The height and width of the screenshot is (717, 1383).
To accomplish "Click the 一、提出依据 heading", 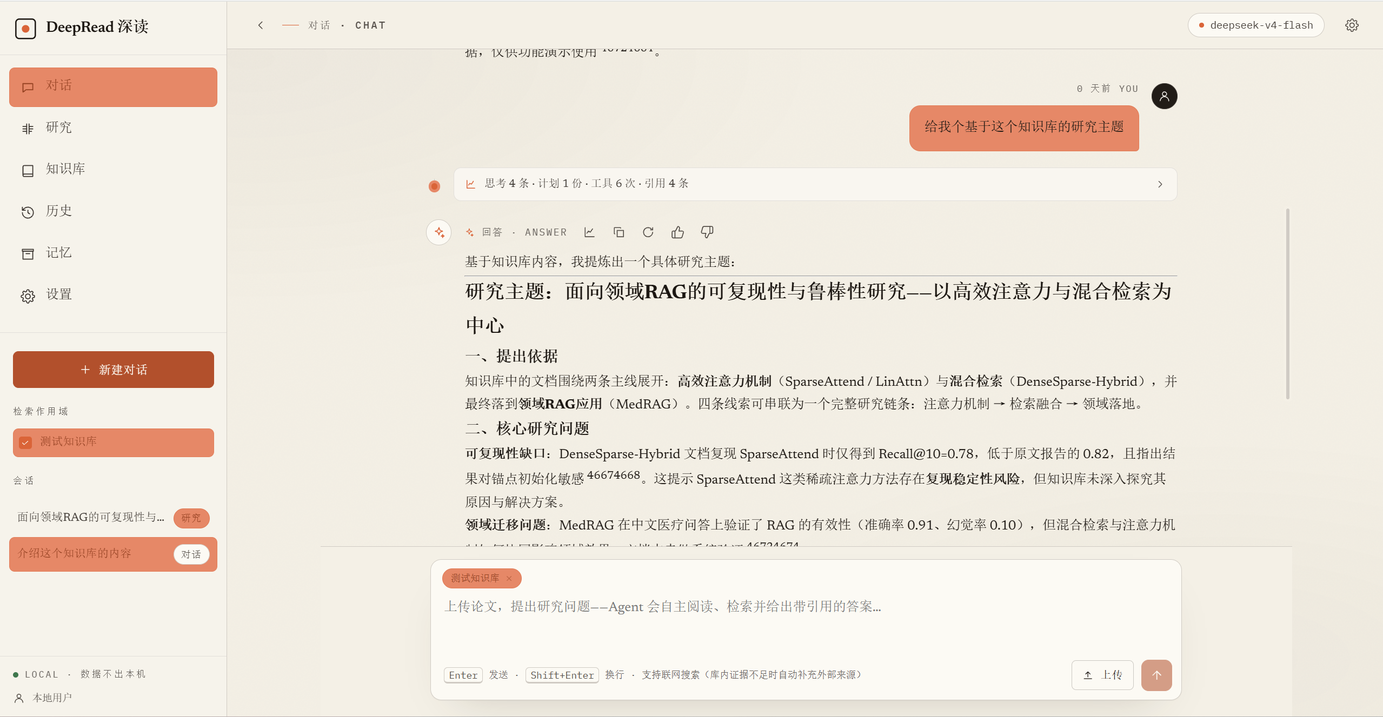I will click(x=511, y=356).
